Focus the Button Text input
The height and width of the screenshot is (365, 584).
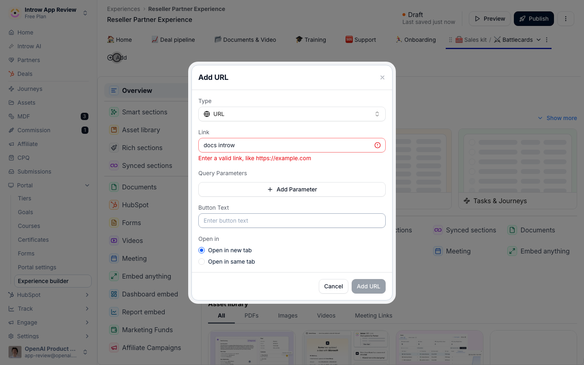[x=292, y=221]
